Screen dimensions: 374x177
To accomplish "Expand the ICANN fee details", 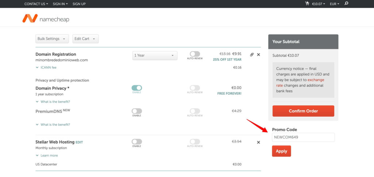I will 46,67.
